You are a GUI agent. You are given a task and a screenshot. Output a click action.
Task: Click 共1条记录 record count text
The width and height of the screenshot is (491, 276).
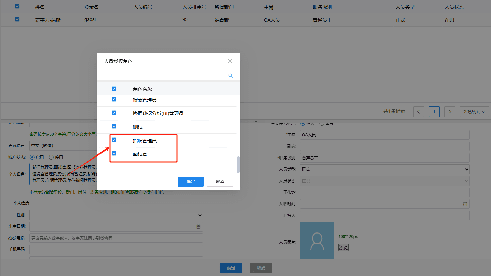click(x=394, y=111)
